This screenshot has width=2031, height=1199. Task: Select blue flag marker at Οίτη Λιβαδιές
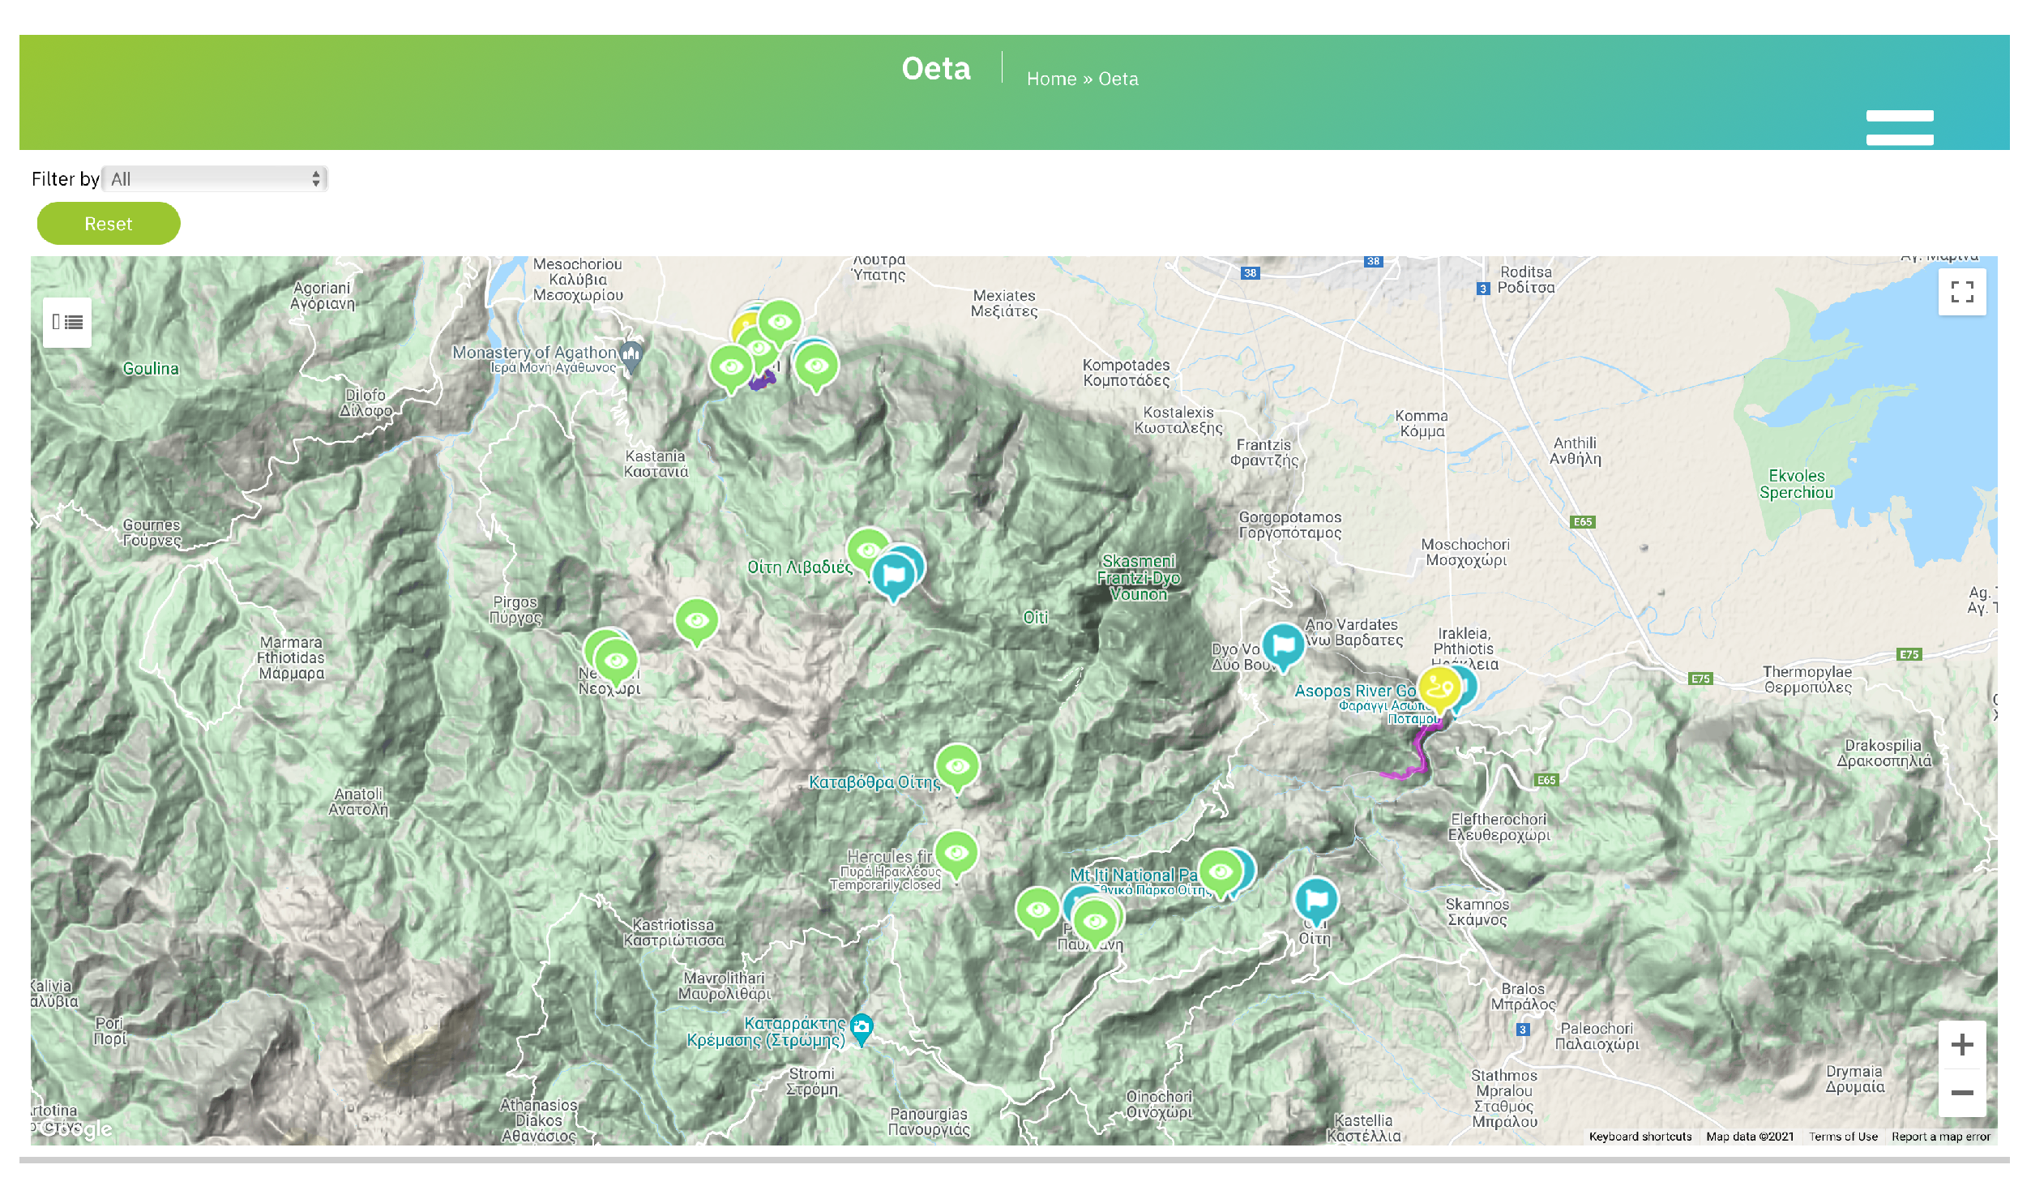(892, 575)
